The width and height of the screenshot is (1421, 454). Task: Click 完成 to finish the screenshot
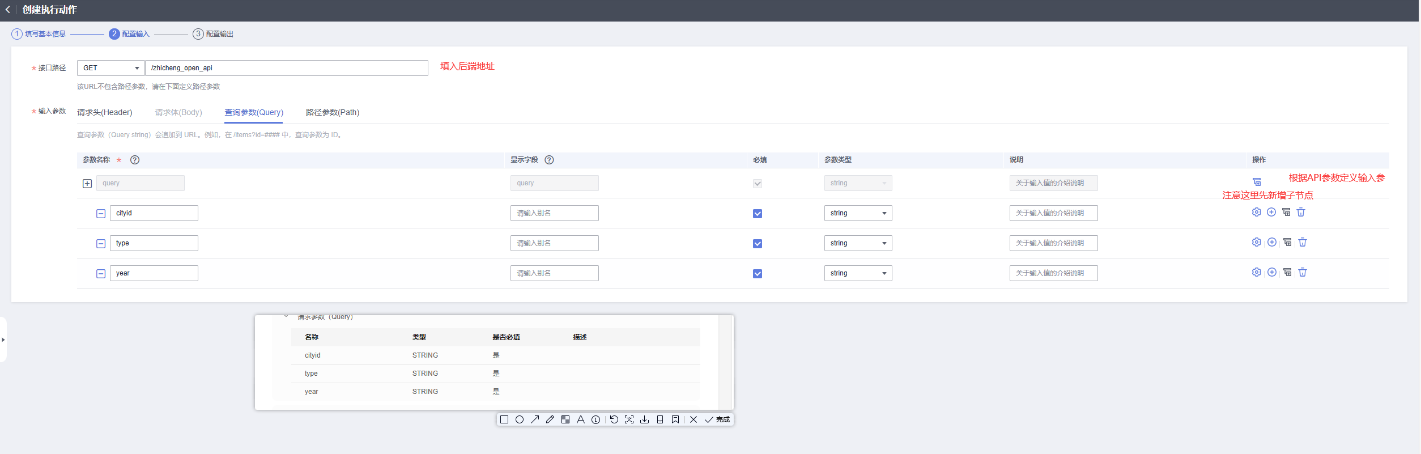[x=718, y=419]
